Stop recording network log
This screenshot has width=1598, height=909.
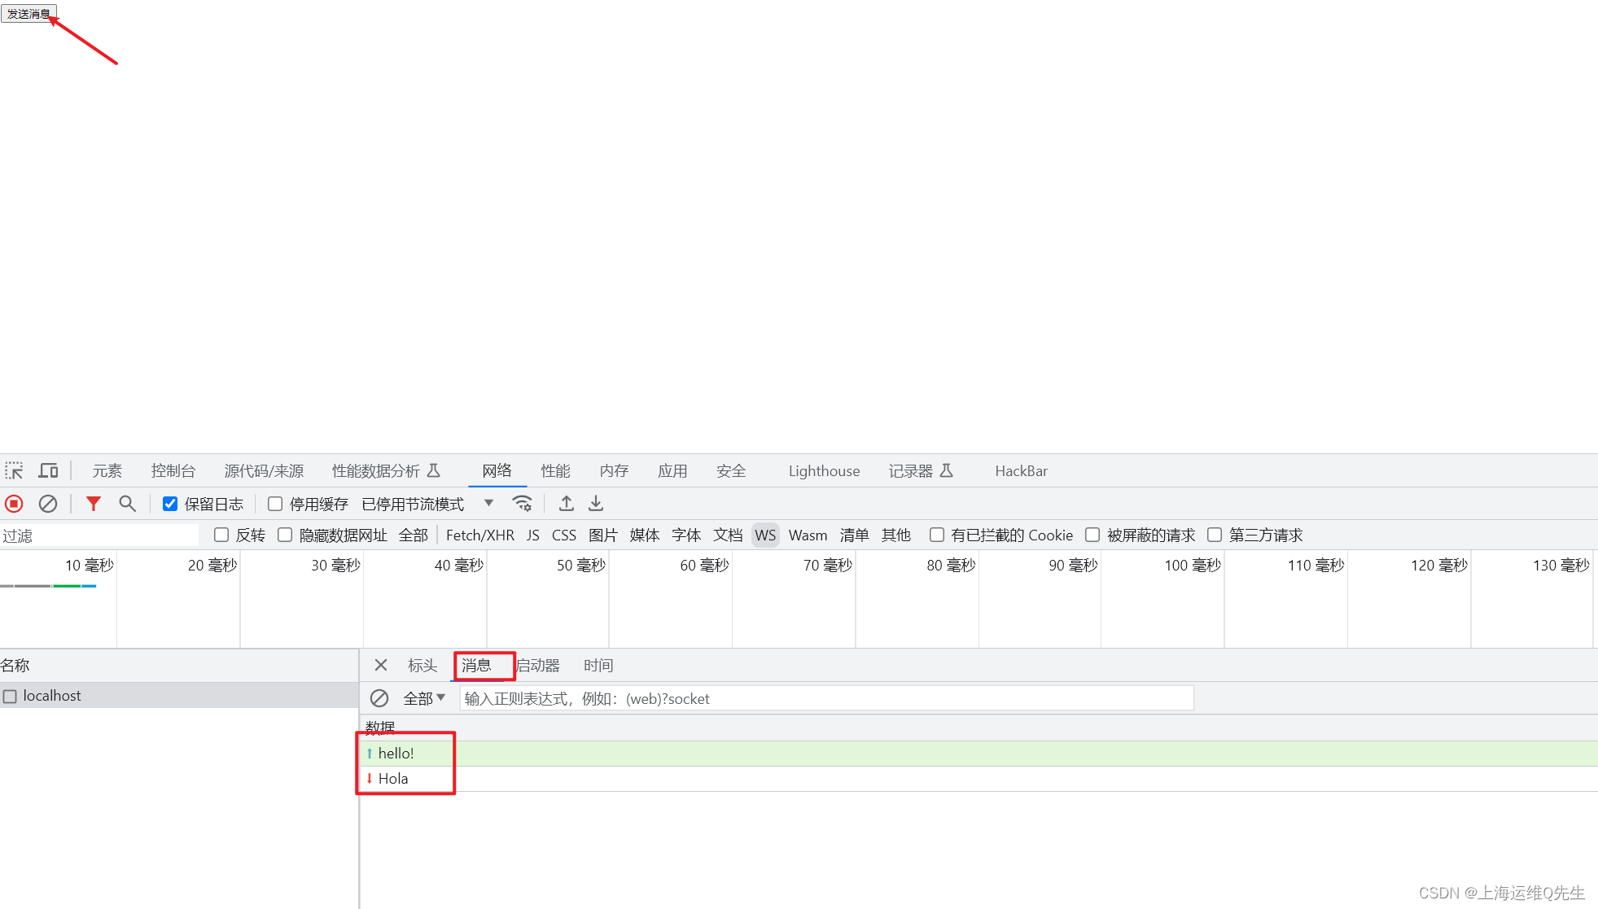pyautogui.click(x=14, y=504)
